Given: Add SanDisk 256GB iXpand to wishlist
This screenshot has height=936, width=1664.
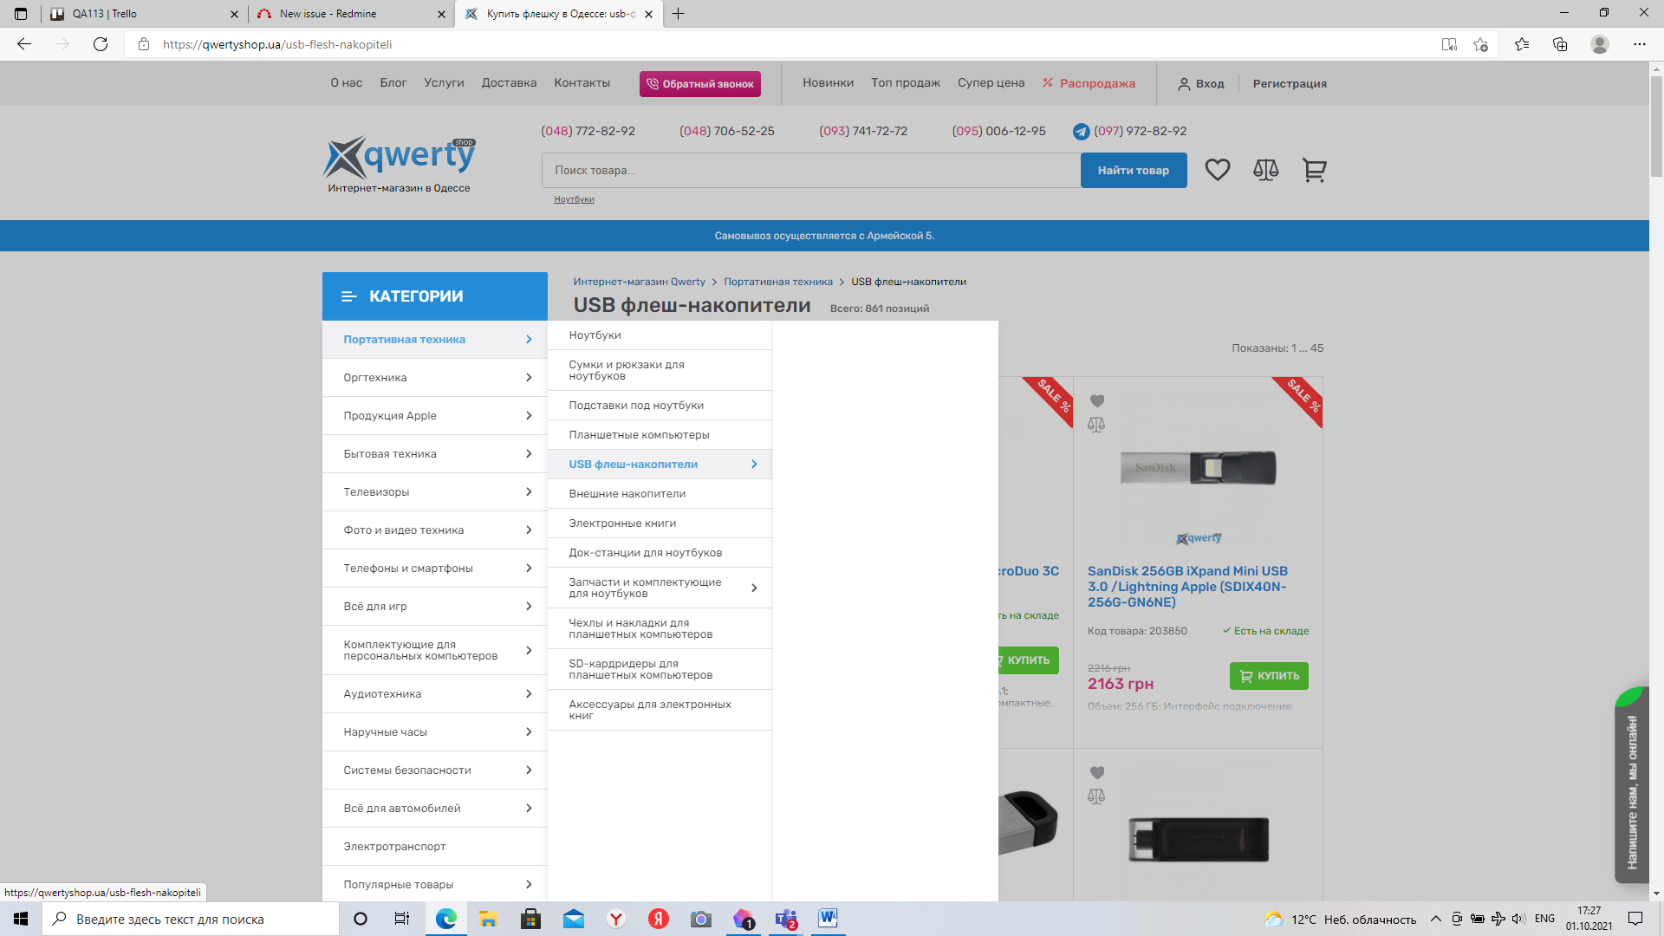Looking at the screenshot, I should tap(1097, 401).
